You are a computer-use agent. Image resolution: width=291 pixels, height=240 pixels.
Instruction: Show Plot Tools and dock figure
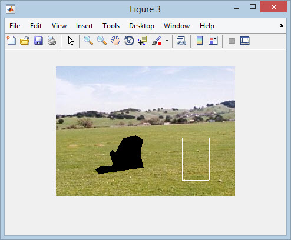click(x=245, y=41)
